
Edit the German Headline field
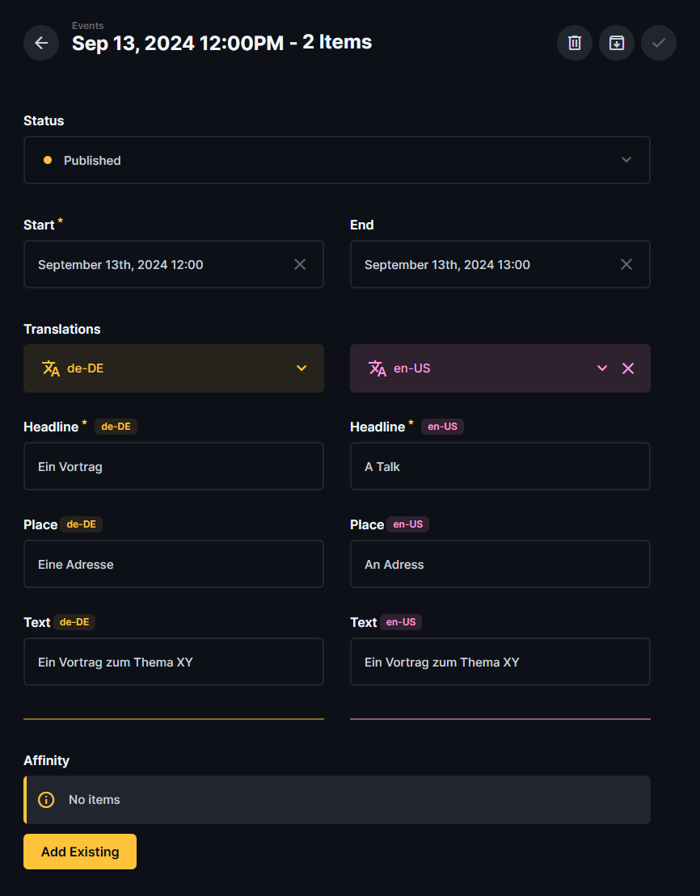tap(174, 466)
